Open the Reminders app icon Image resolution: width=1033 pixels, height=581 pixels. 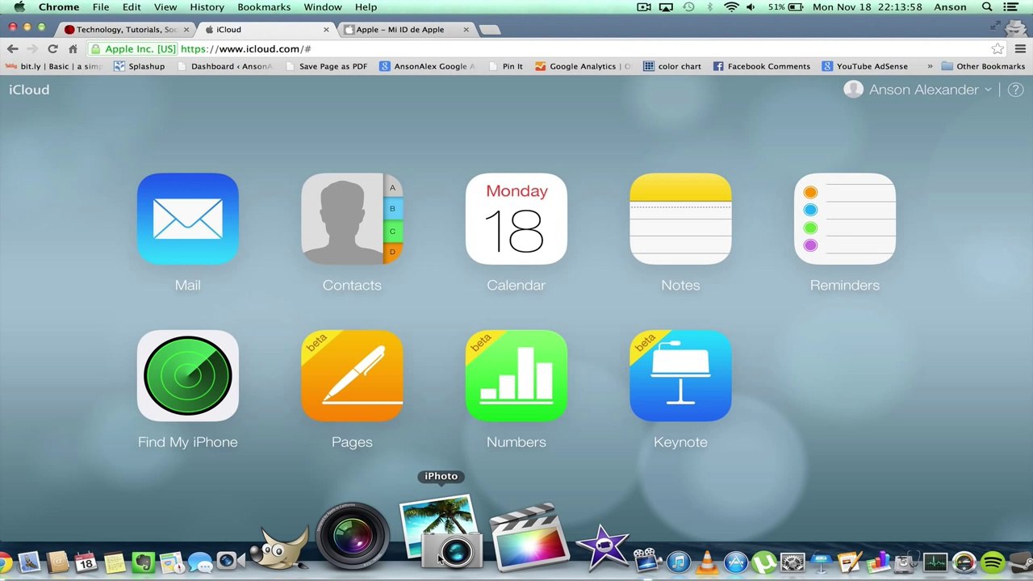[845, 219]
